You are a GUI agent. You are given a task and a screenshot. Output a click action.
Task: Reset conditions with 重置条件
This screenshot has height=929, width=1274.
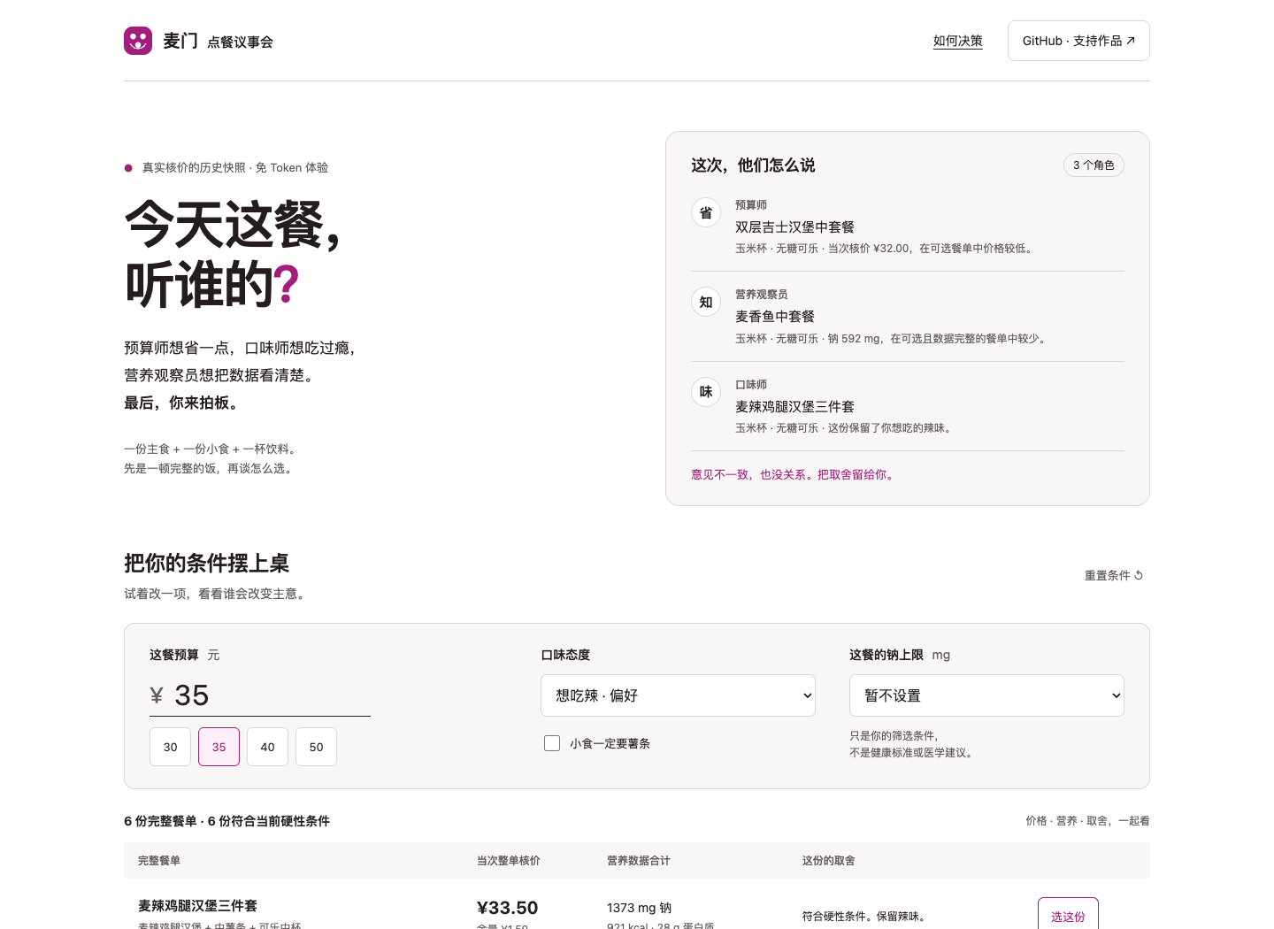1114,575
